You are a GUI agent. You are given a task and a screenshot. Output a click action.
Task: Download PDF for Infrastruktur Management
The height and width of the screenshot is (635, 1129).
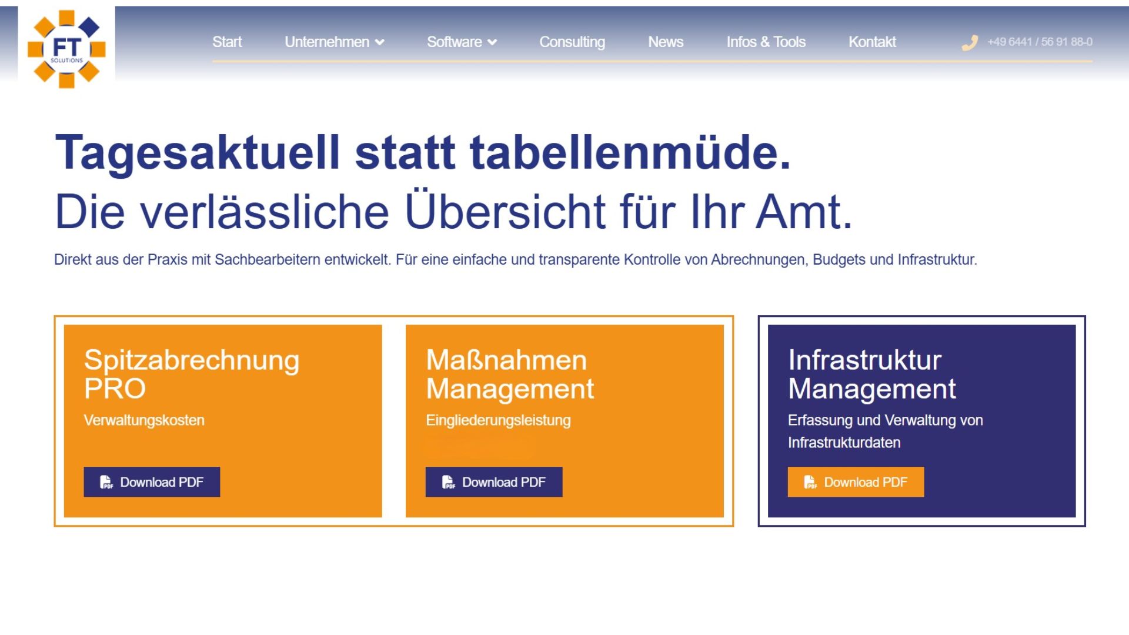[856, 482]
